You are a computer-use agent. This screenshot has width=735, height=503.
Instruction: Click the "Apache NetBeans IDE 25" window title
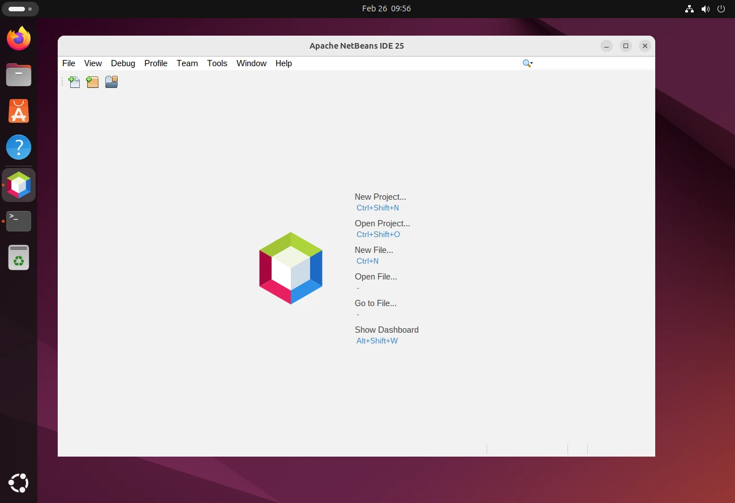tap(356, 46)
